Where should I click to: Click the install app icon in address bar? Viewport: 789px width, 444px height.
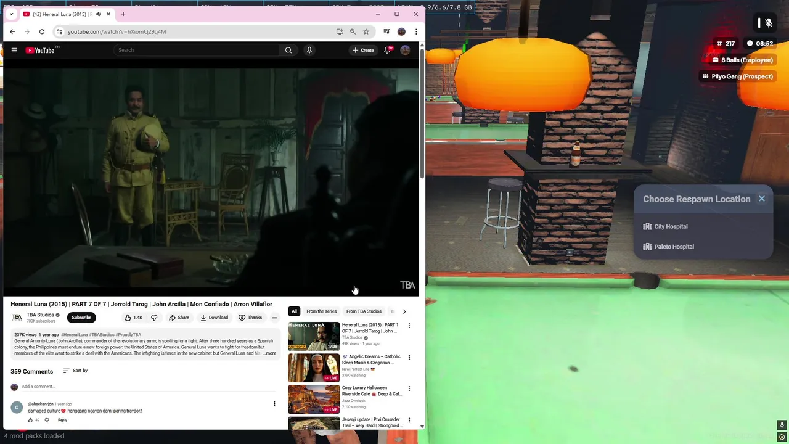click(340, 31)
